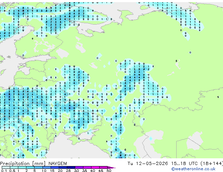Click the legend label '0.1'

(x=4, y=171)
